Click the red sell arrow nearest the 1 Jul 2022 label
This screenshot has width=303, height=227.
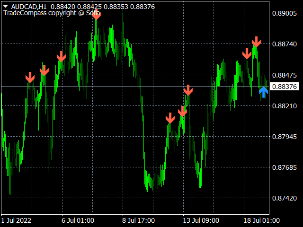[x=30, y=77]
